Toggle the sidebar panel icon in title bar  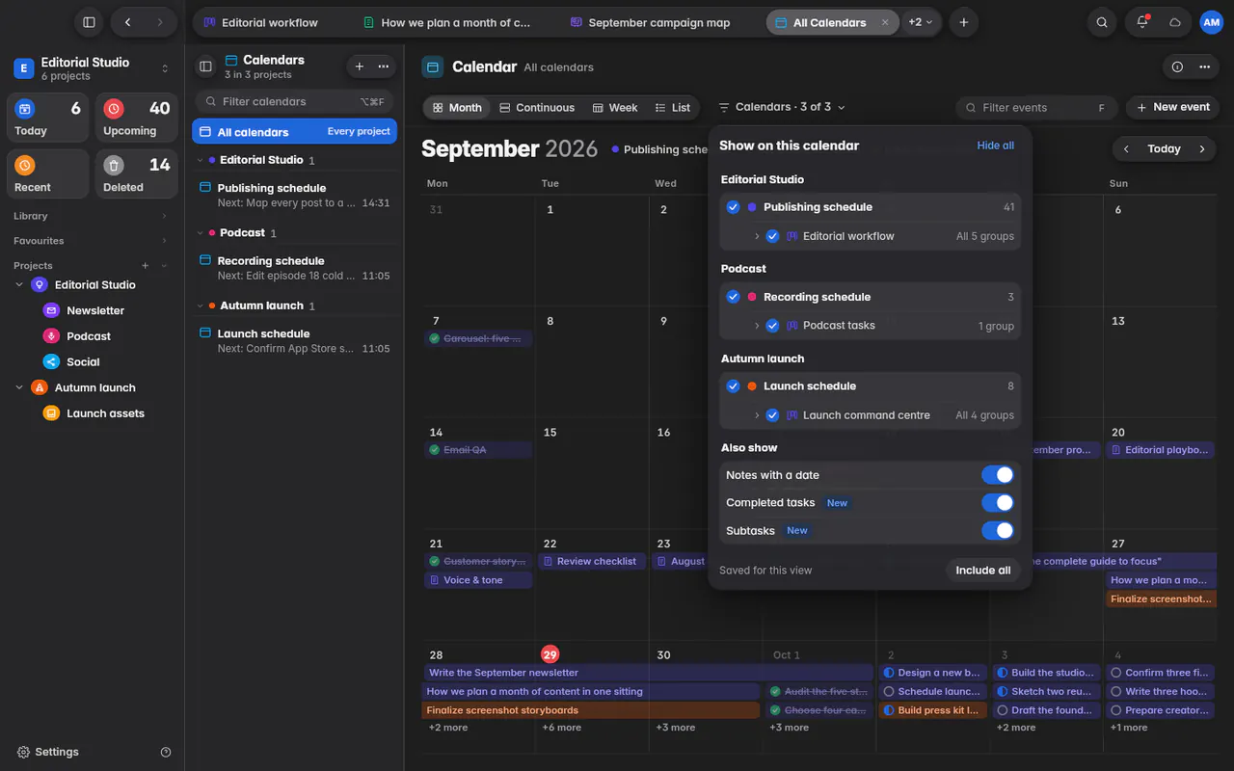(x=89, y=22)
